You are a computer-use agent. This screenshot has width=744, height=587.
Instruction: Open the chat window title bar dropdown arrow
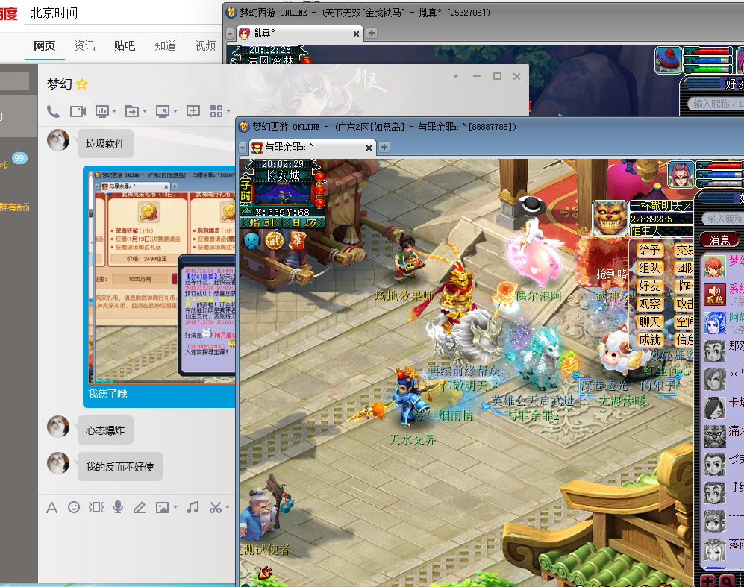tap(455, 76)
